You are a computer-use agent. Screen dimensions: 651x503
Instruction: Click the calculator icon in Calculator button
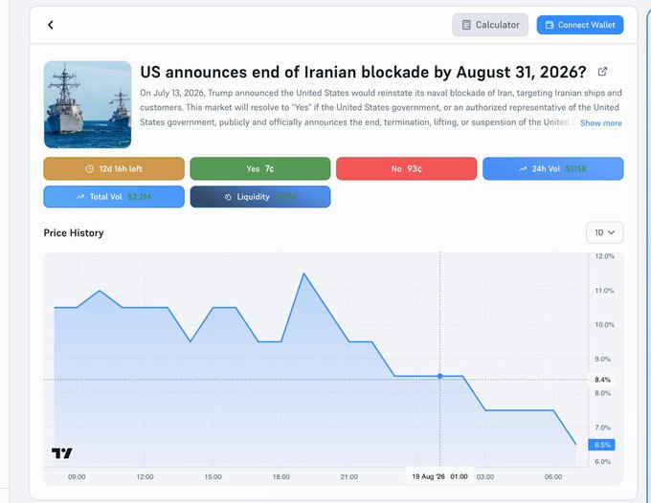466,25
